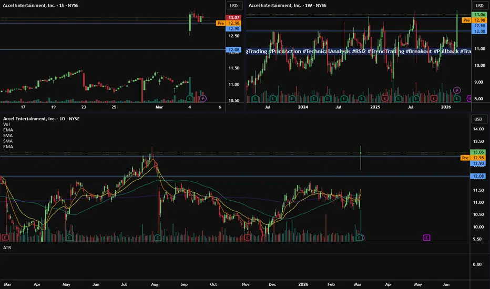The height and width of the screenshot is (289, 490).
Task: Click the green earnings marker above May on daily chart
Action: pos(69,238)
